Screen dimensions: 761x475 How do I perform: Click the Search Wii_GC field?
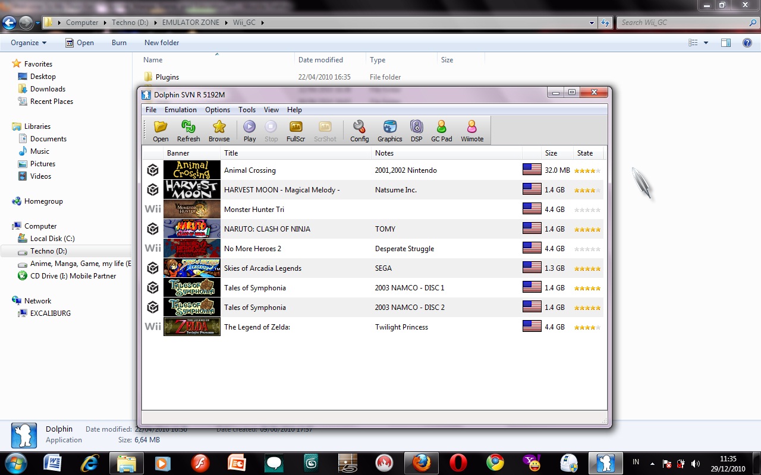[x=687, y=23]
